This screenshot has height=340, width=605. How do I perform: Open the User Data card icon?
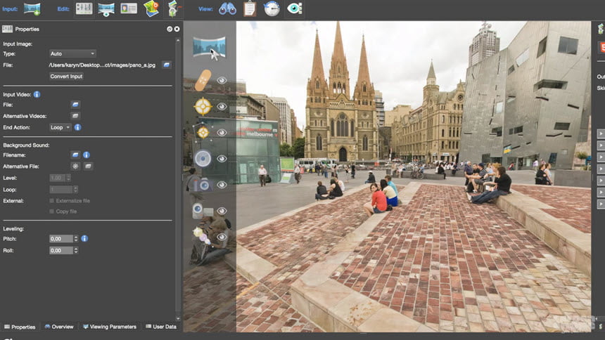pos(129,8)
